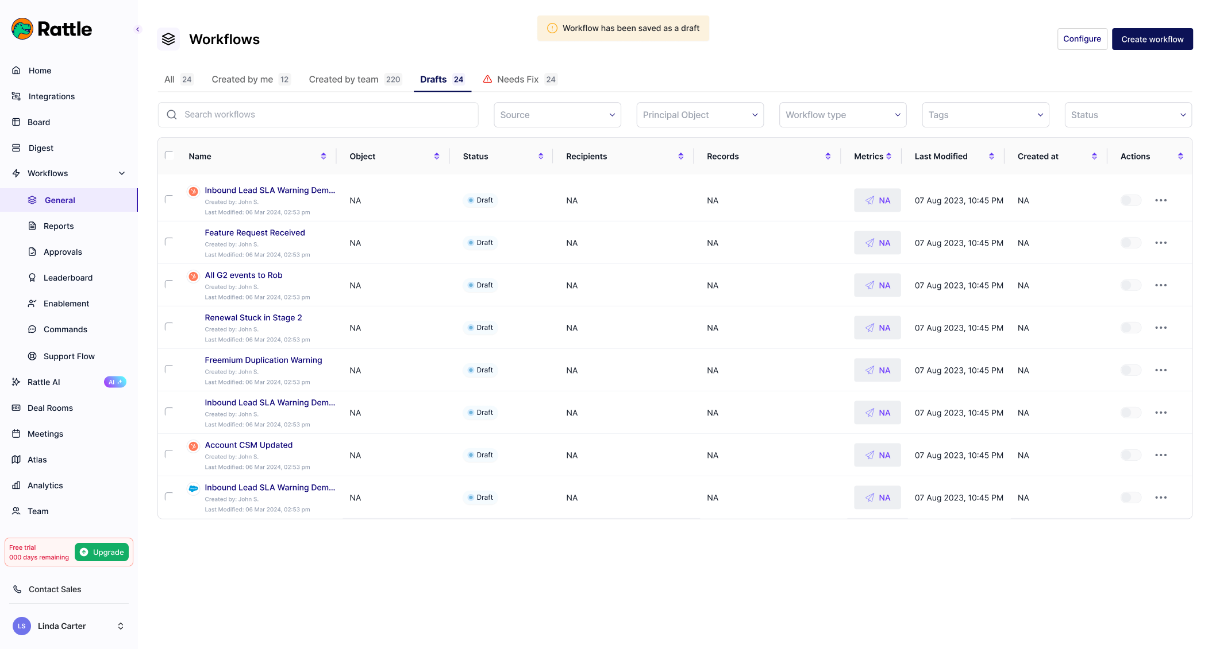Click the Salesforce icon on Account CSM Updated row
This screenshot has width=1212, height=649.
tap(193, 446)
